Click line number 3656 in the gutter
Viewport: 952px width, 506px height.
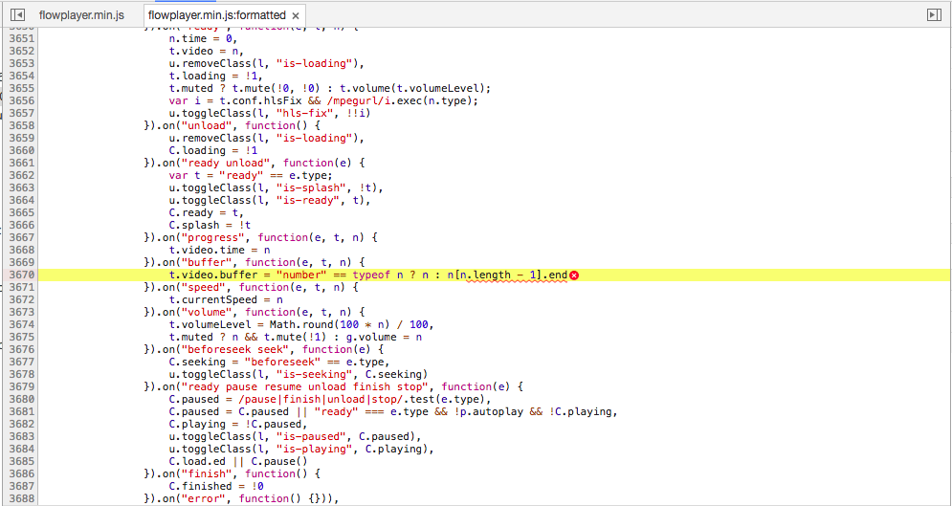point(22,100)
